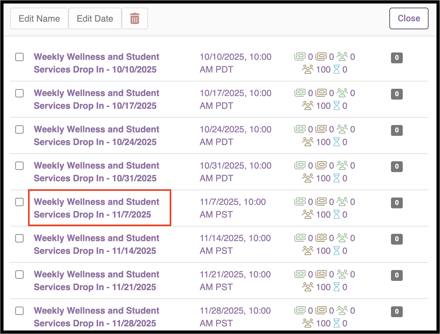Image resolution: width=440 pixels, height=334 pixels.
Task: Open the Drop In - 10/17/2025 event link
Action: pyautogui.click(x=96, y=99)
